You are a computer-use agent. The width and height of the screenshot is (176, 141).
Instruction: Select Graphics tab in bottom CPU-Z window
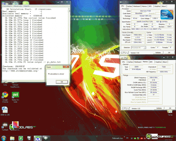pos(158,62)
